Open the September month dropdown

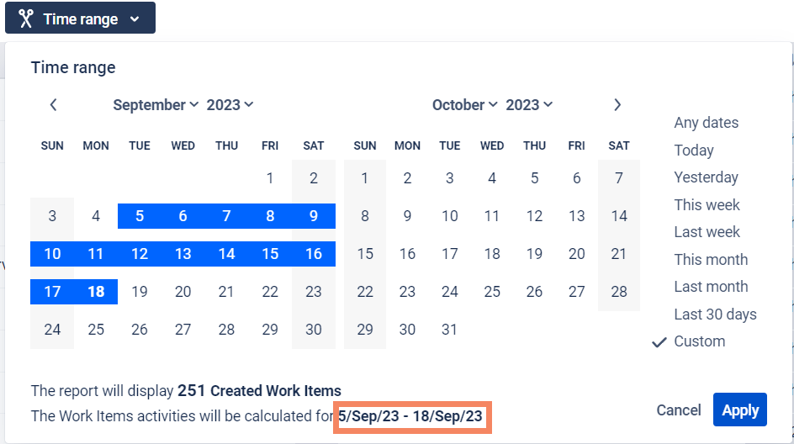tap(156, 105)
